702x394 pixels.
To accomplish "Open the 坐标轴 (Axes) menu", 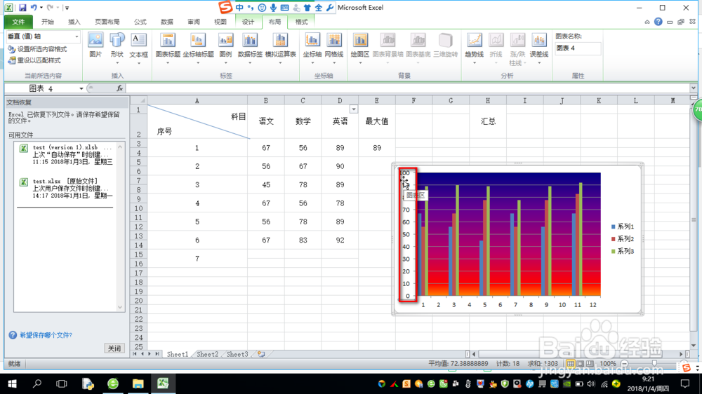I will click(312, 48).
